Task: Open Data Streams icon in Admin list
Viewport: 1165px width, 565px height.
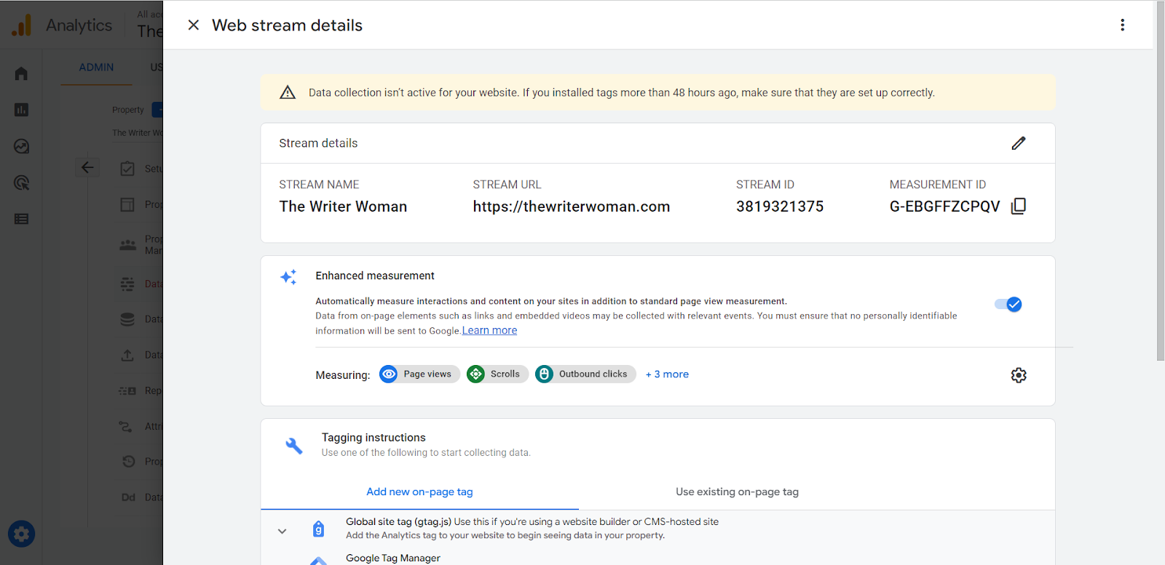Action: coord(127,284)
